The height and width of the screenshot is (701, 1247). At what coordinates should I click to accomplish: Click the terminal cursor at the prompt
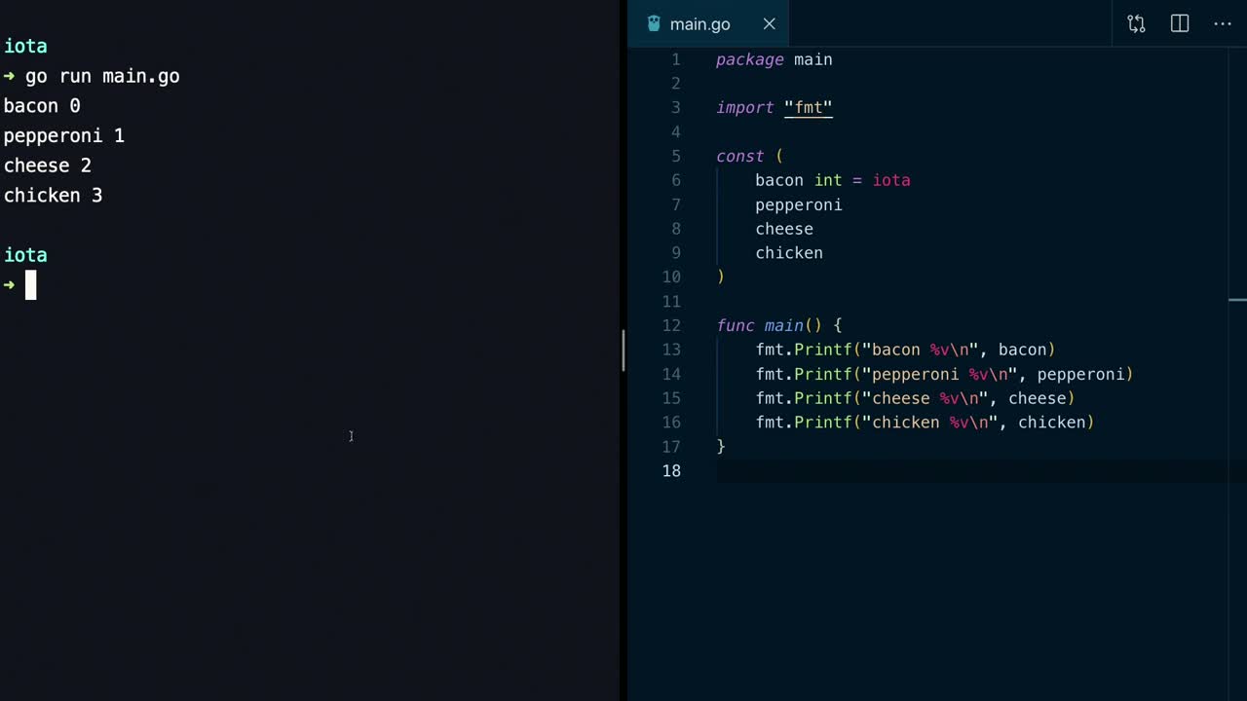[x=30, y=285]
